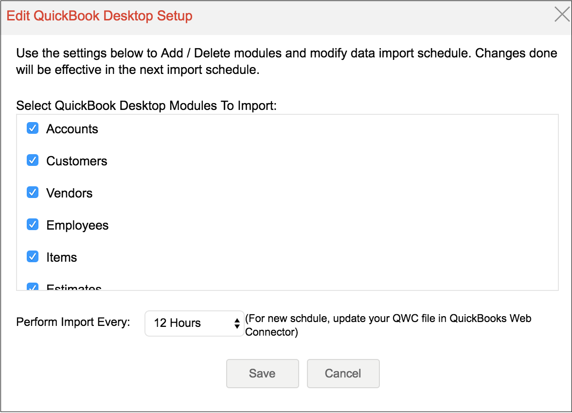Click the Accounts label text
The height and width of the screenshot is (413, 572).
(72, 129)
